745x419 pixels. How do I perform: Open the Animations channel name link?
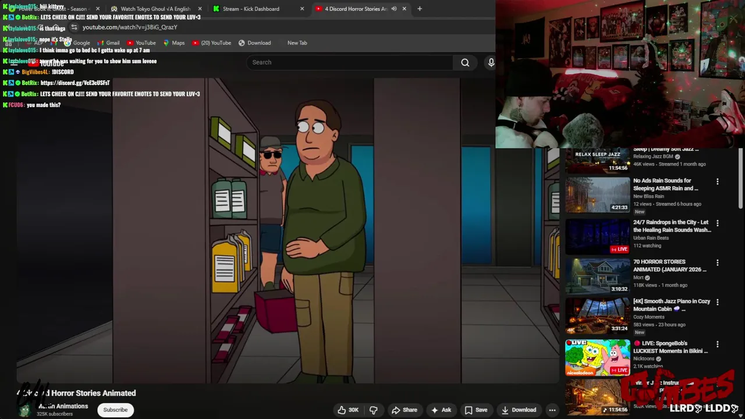(x=63, y=406)
